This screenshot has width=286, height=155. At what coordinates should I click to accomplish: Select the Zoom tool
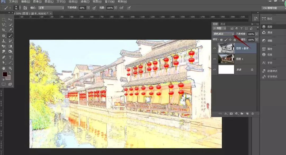[10, 68]
